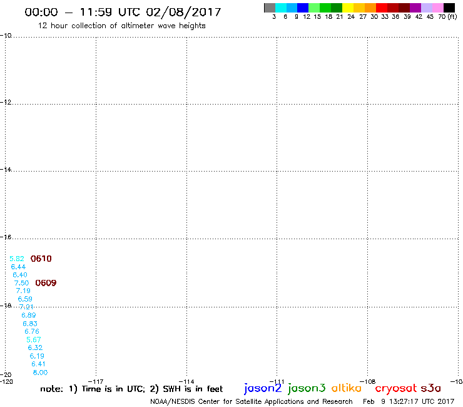Viewport: 463px width, 407px height.
Task: Click the '45' label under the color scale
Action: point(430,17)
